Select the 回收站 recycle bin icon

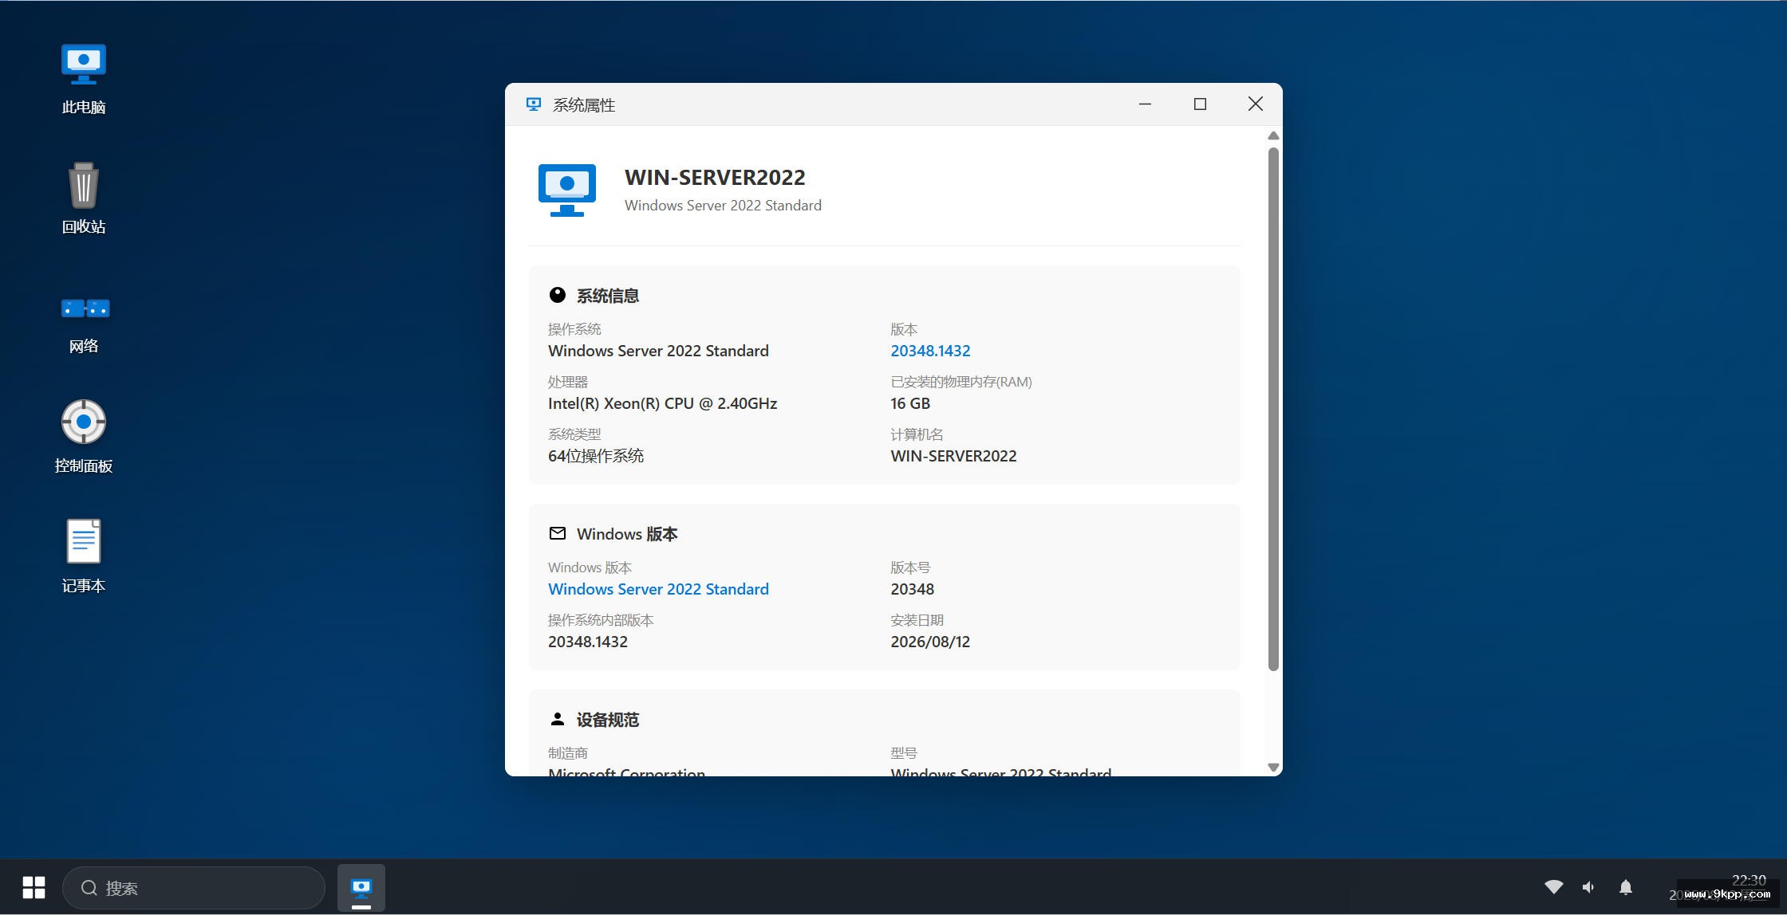(x=84, y=198)
